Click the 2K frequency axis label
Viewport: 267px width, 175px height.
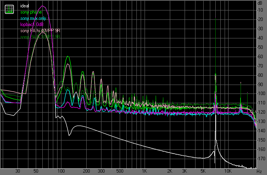click(x=169, y=171)
